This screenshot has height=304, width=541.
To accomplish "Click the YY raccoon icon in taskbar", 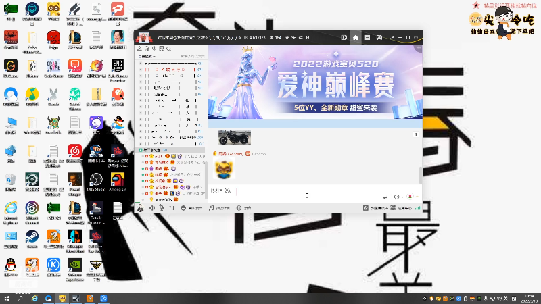I will tap(62, 299).
